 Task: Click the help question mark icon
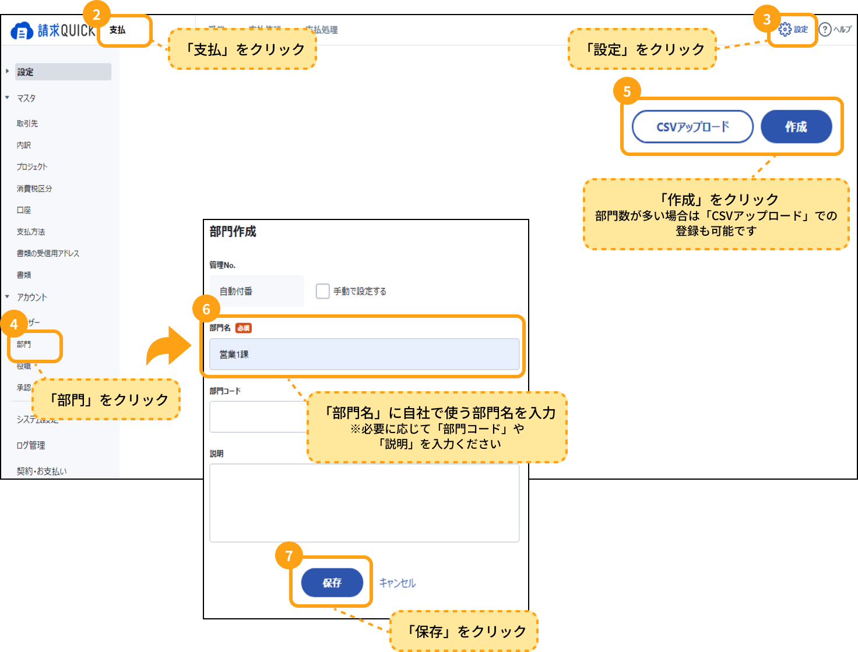[x=825, y=29]
